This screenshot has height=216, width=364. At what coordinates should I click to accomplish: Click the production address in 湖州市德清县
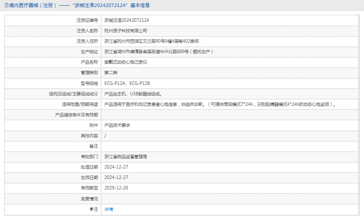click(158, 52)
